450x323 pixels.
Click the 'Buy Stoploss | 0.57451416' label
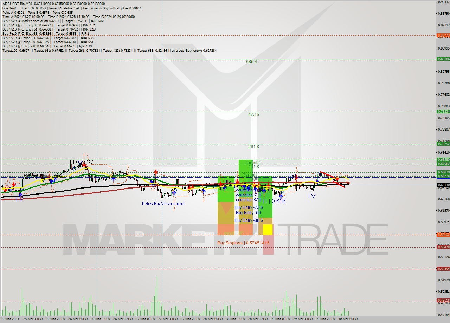click(243, 243)
